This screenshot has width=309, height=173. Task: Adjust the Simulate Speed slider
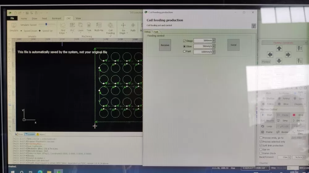pyautogui.click(x=47, y=24)
